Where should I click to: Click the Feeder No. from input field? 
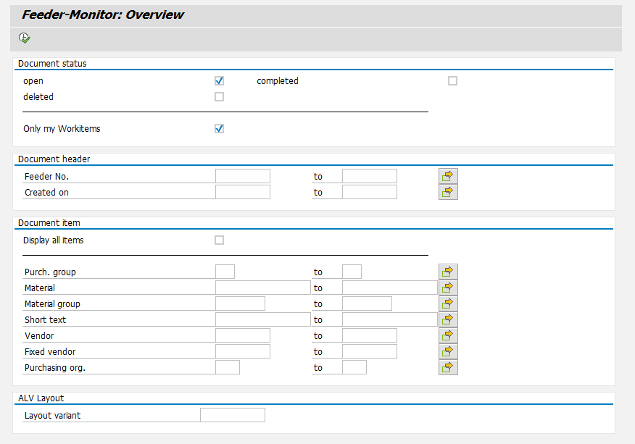242,175
